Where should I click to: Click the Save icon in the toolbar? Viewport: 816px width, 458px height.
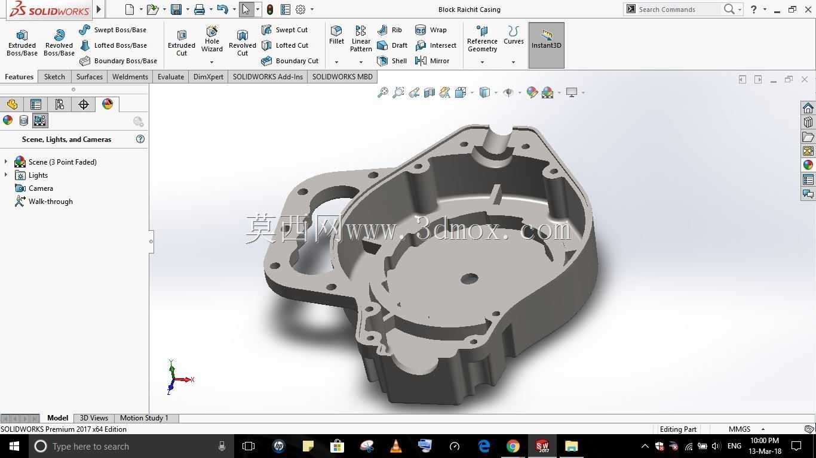tap(176, 10)
